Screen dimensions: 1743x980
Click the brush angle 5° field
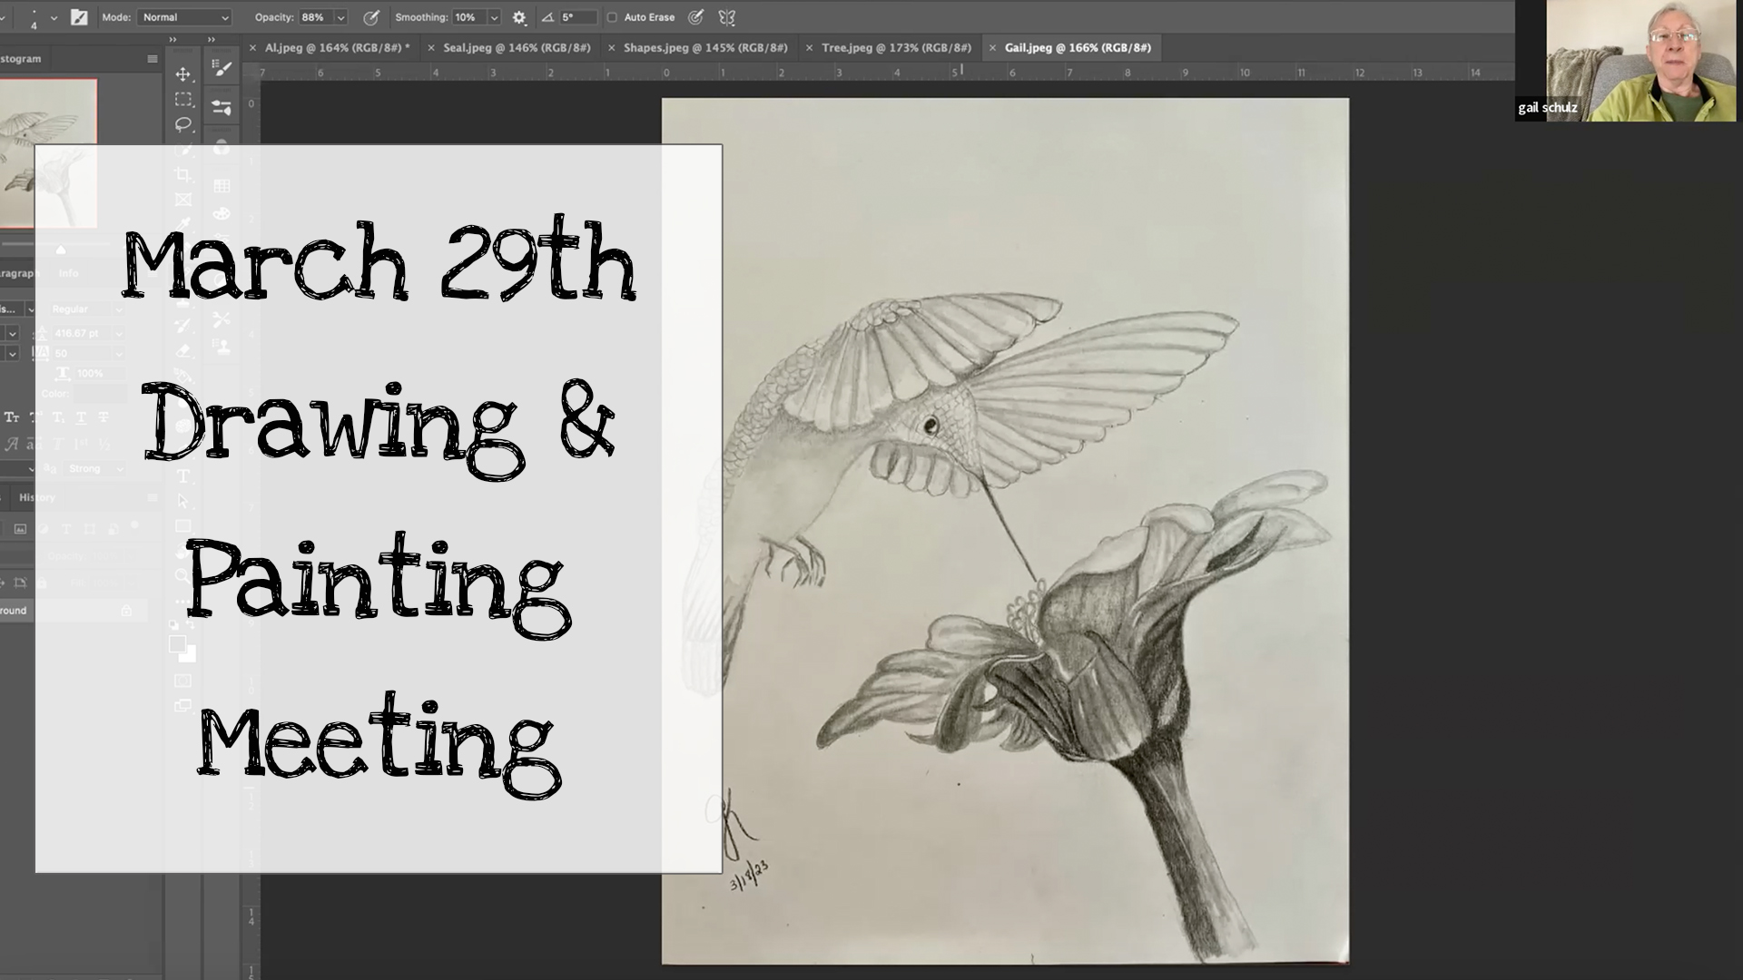pos(578,17)
